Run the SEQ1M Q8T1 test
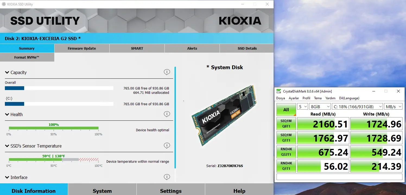This screenshot has width=406, height=195. [286, 124]
